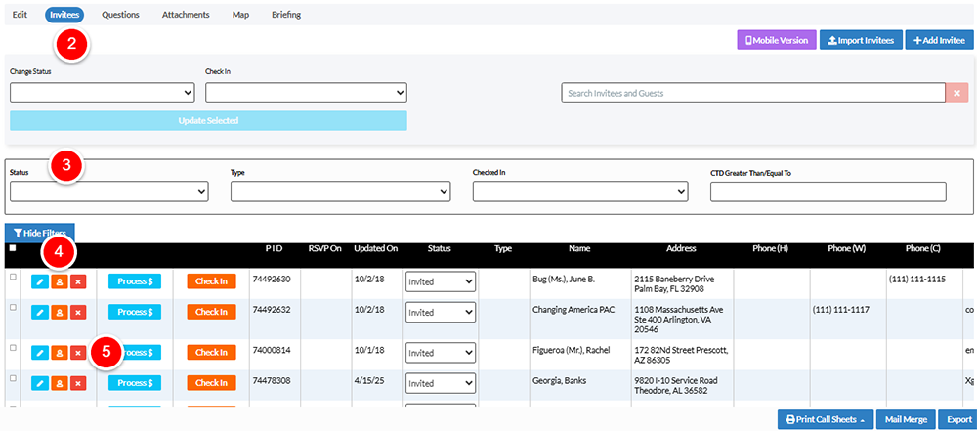977x431 pixels.
Task: Click the phone number (111) 111-1117
Action: 841,309
